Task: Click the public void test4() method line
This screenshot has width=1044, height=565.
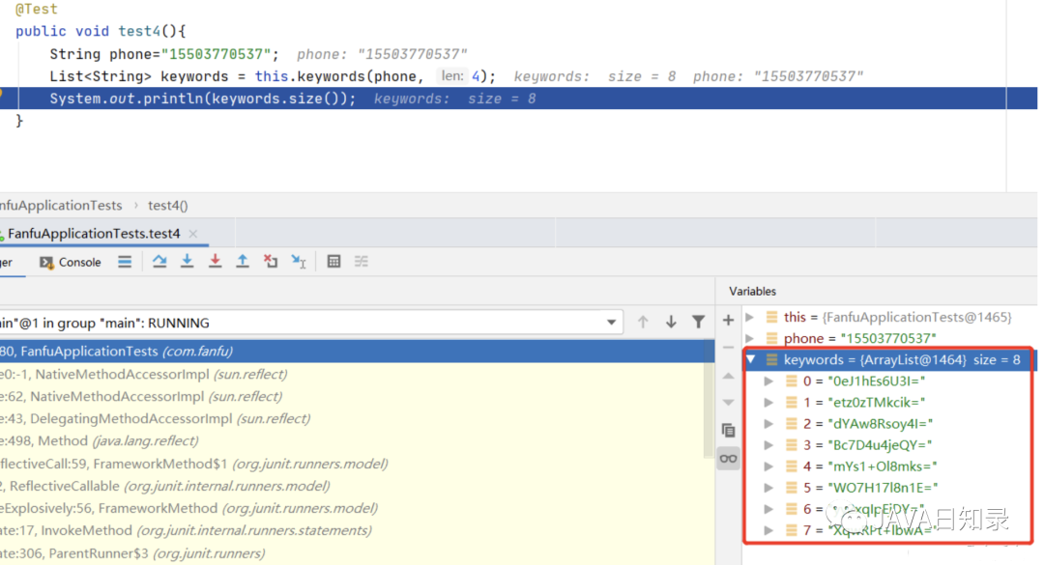Action: [101, 31]
